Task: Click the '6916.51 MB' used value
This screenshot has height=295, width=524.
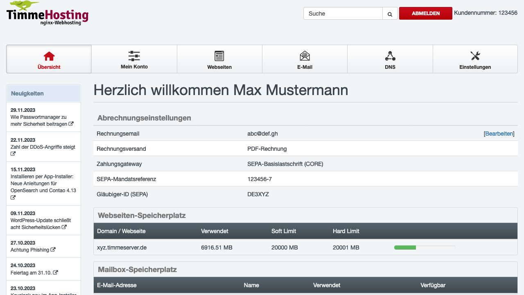Action: pyautogui.click(x=217, y=247)
